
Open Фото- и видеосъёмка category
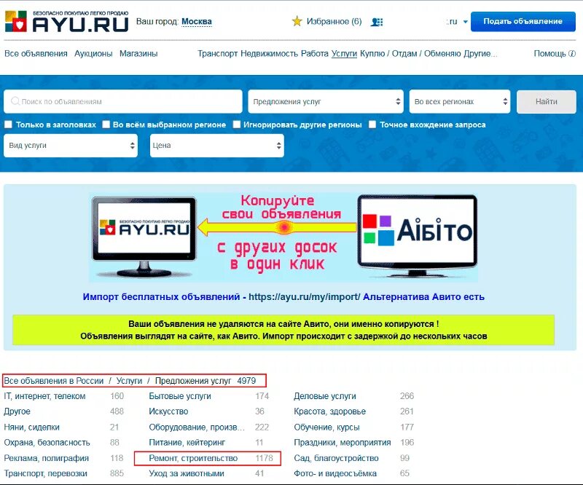pyautogui.click(x=335, y=473)
